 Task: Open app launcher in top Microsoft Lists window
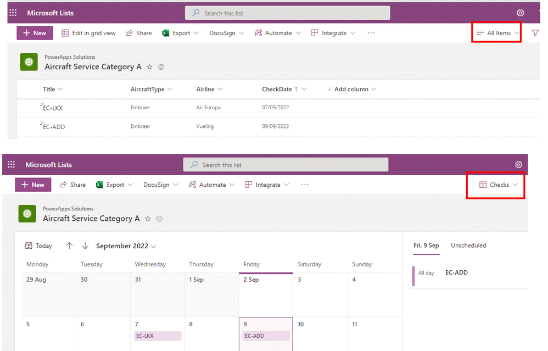pyautogui.click(x=13, y=13)
